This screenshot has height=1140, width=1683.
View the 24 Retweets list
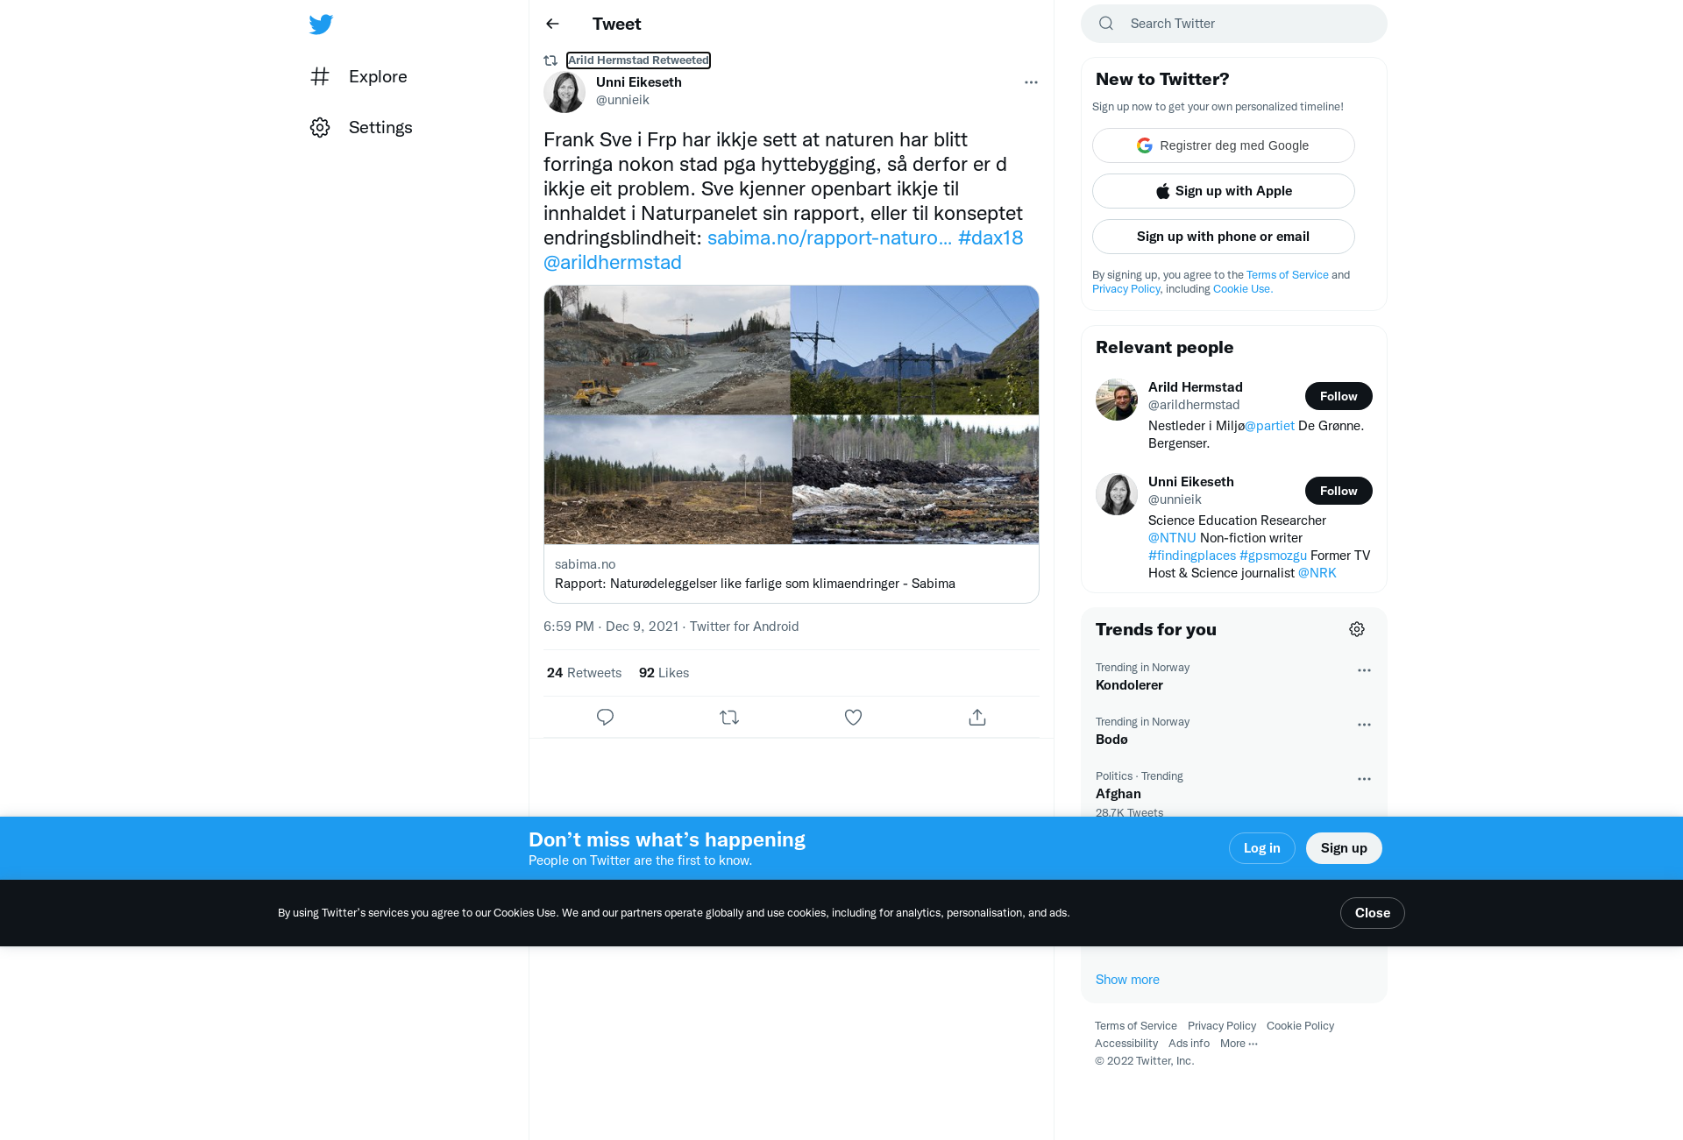[x=584, y=673]
